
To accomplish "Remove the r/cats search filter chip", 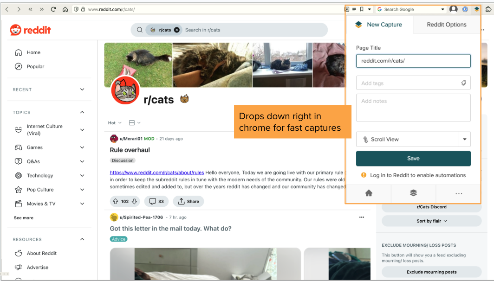I will coord(177,30).
